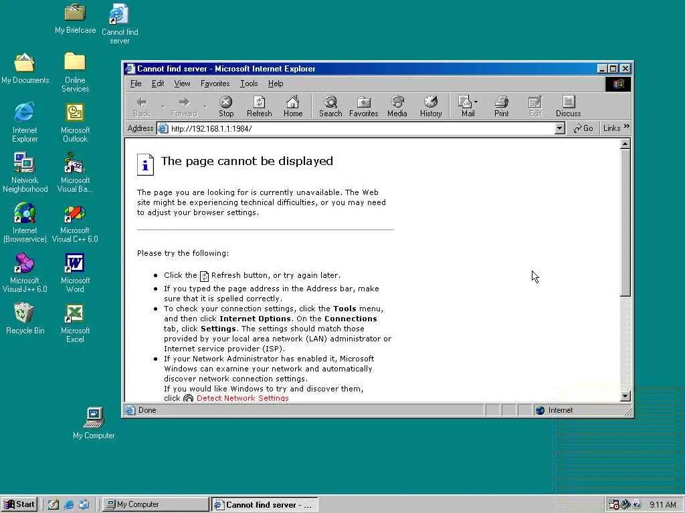Select the Microsoft Outlook desktop icon
Image resolution: width=685 pixels, height=513 pixels.
coord(75,123)
